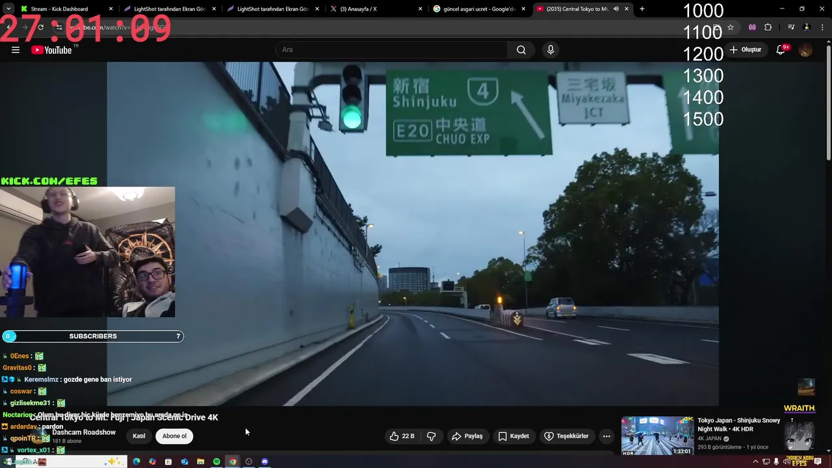Screen dimensions: 832x468
Task: Click the Katıl join button
Action: pos(139,436)
